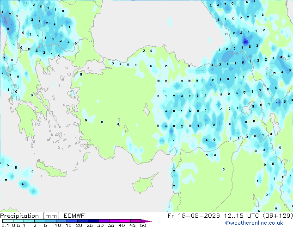Click the 0.1–0.5 mm legend color box
This screenshot has width=293, height=227.
[8, 221]
